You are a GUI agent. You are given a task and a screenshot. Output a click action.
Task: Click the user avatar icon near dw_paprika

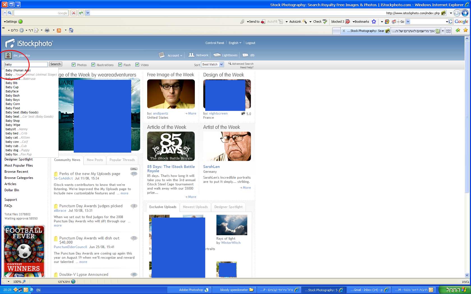[8, 55]
